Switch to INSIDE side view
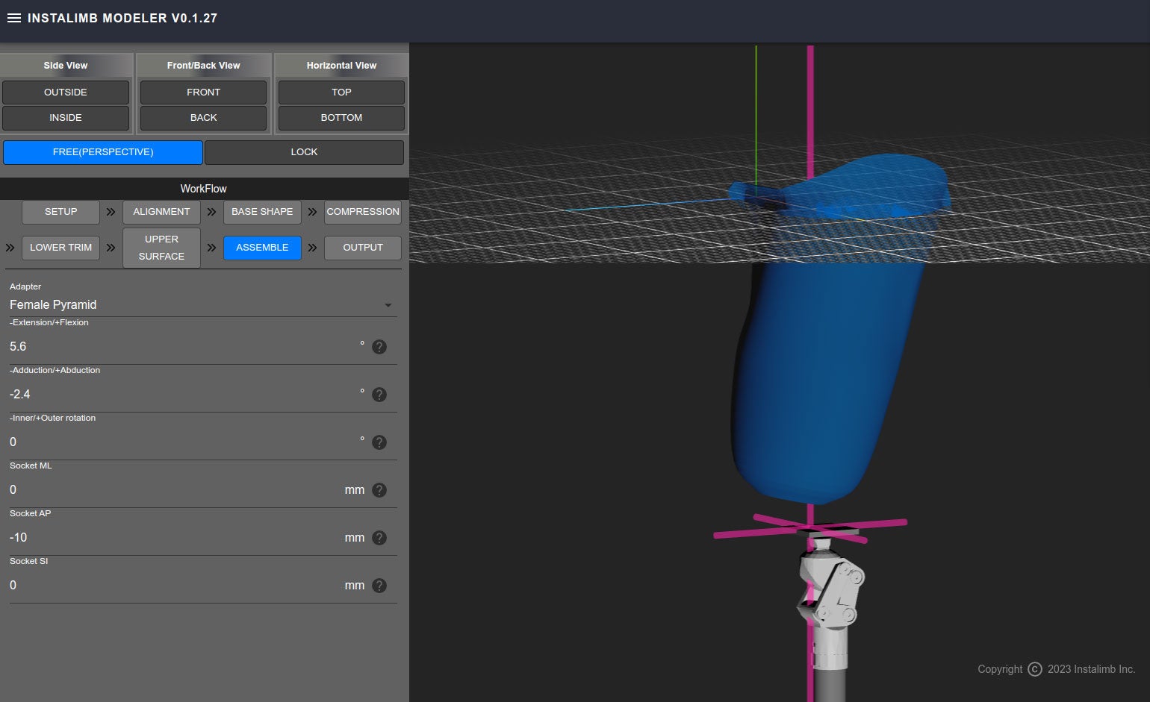1150x702 pixels. click(x=66, y=118)
